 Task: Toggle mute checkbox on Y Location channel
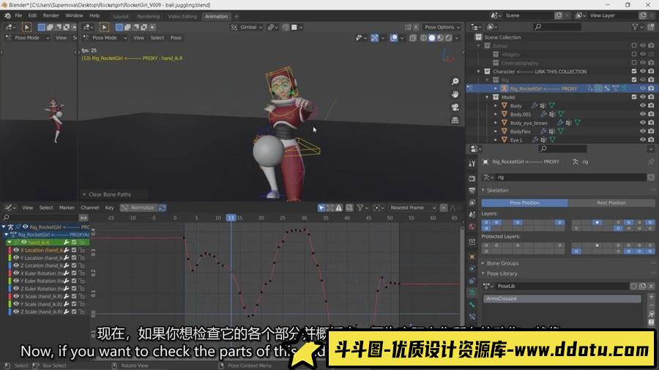[74, 258]
